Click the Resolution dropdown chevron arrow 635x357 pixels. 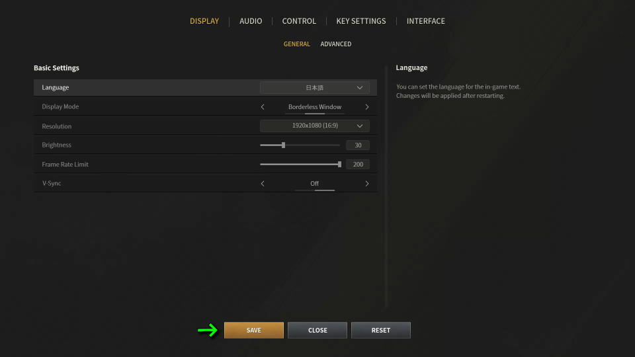(x=360, y=126)
